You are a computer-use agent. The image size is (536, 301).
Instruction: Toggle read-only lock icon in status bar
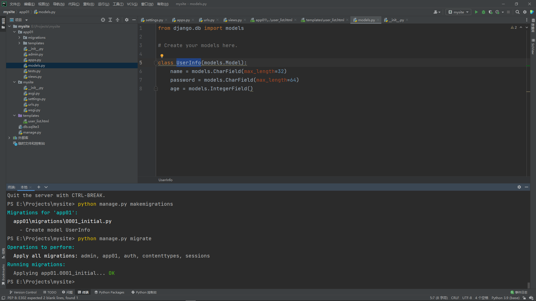[x=524, y=298]
